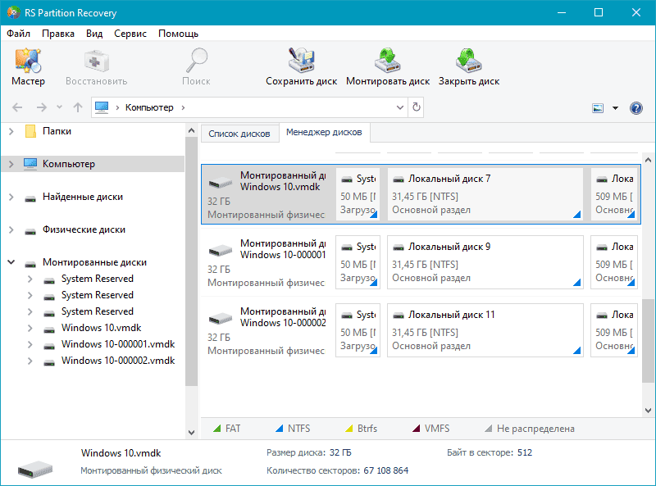Select System partition of Windows 10-000002
656x486 pixels.
point(358,330)
